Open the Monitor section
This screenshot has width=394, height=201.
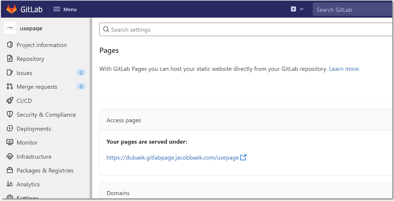point(27,143)
